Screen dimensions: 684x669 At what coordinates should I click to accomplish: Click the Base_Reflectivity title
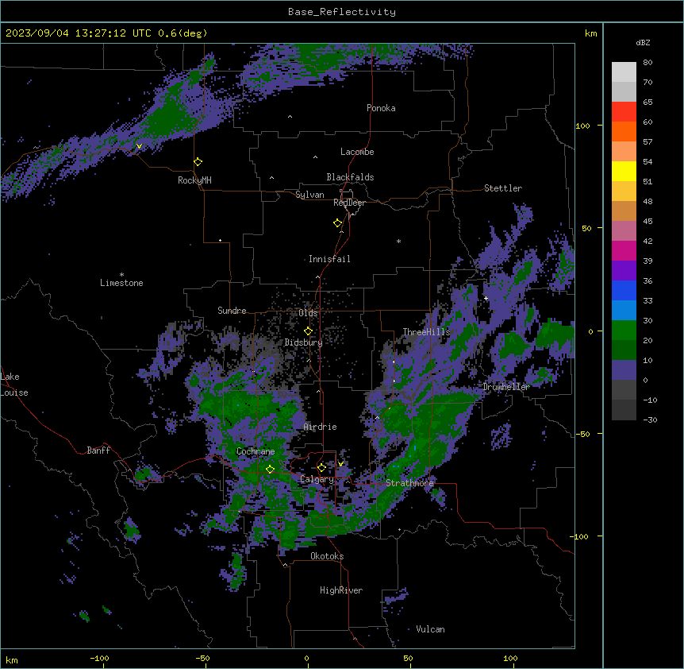[342, 12]
